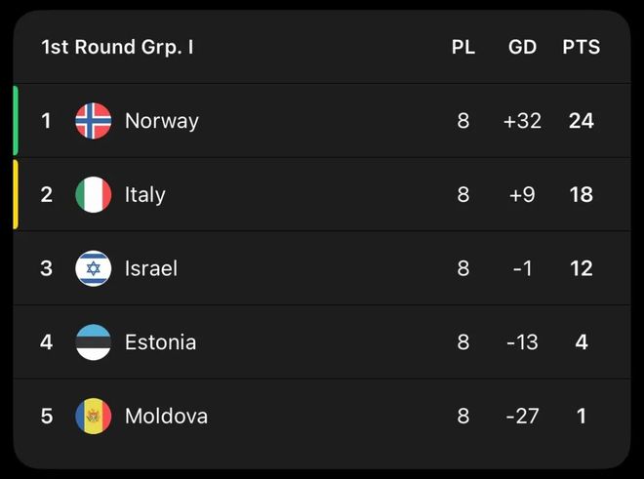Click the Italy flag icon

tap(94, 195)
